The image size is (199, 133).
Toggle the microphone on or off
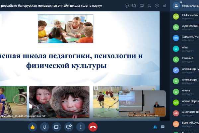tap(44, 127)
